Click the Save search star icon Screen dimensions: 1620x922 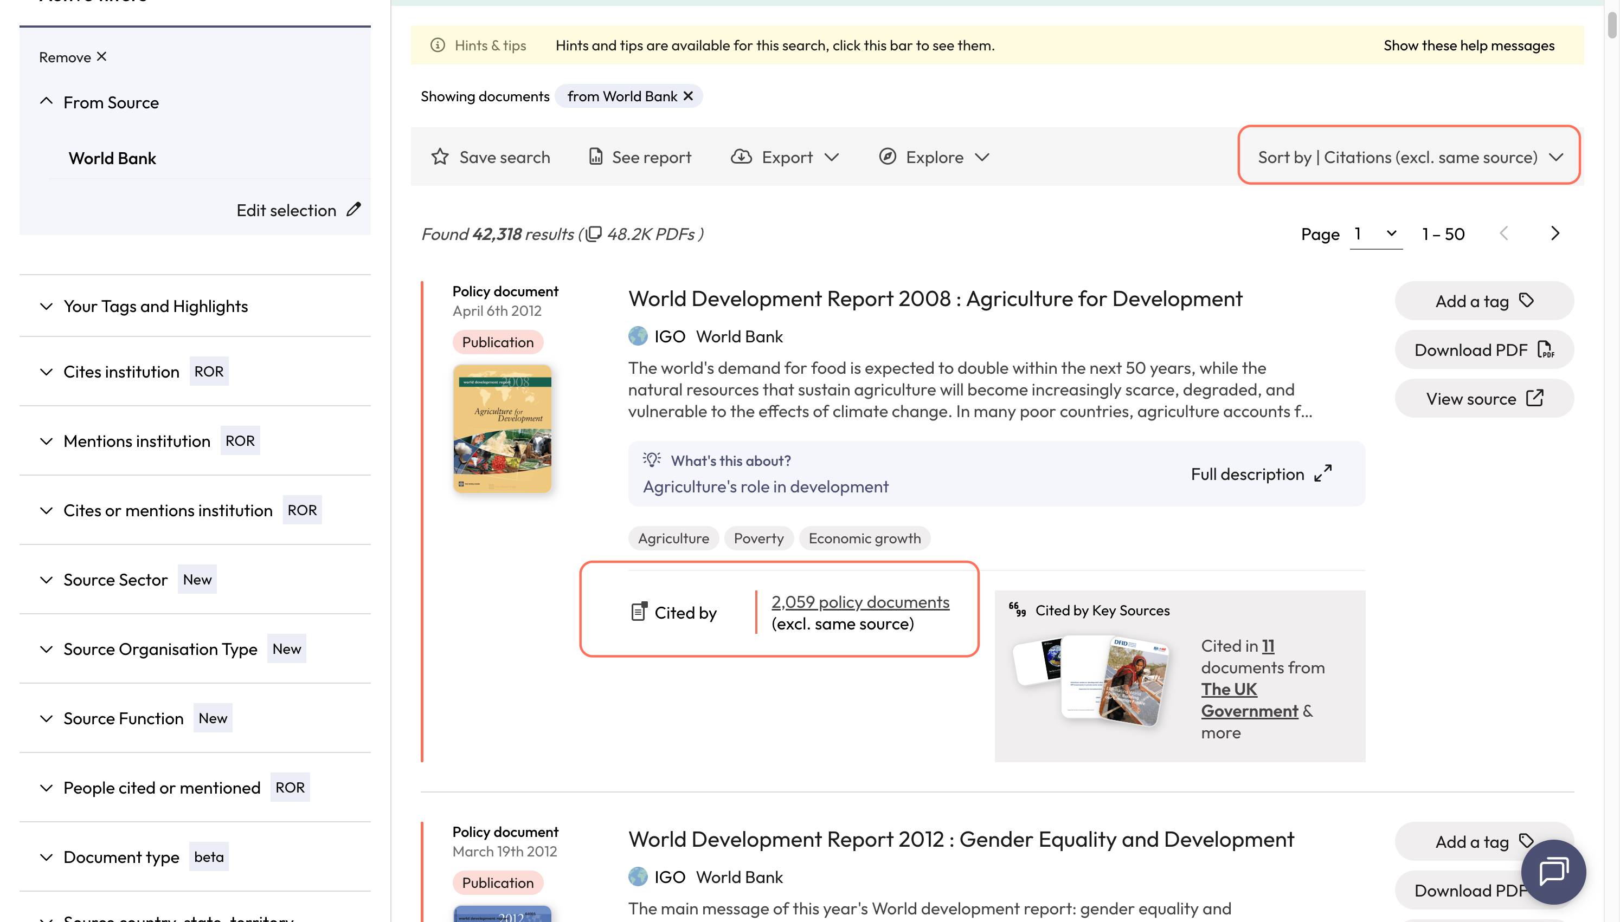point(440,157)
